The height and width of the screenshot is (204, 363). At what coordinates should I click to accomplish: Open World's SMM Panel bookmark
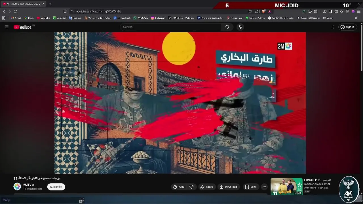click(281, 18)
